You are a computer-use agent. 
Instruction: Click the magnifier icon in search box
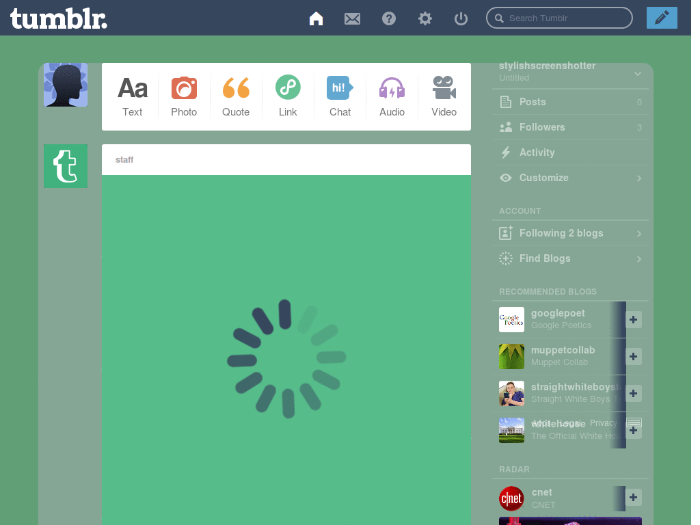pos(499,18)
